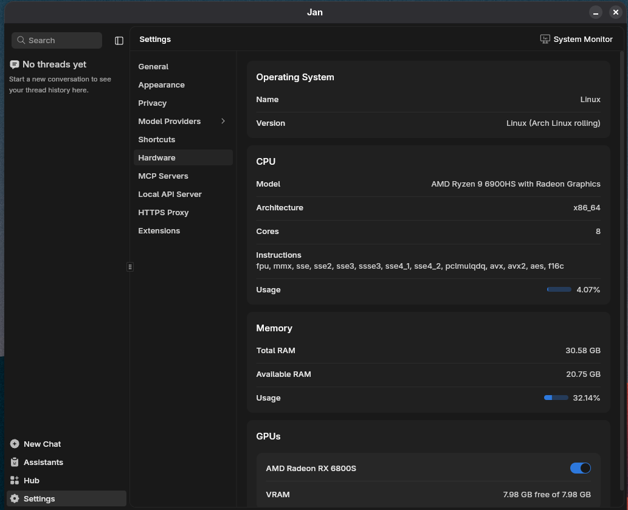Go to MCP Servers settings

tap(163, 176)
